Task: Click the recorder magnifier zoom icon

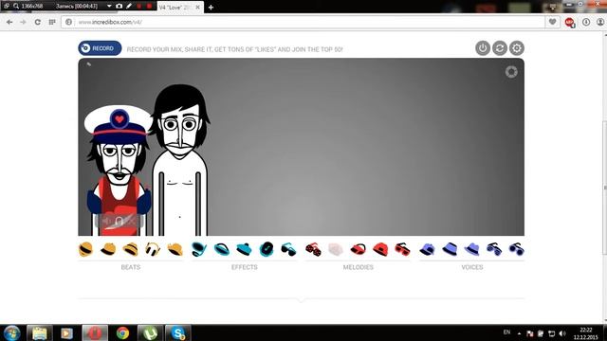Action: (x=16, y=7)
